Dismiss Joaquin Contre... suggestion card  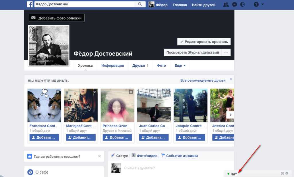point(204,92)
